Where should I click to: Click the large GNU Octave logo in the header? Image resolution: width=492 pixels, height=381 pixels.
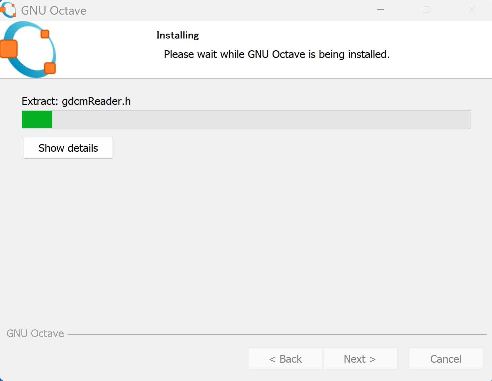click(28, 50)
